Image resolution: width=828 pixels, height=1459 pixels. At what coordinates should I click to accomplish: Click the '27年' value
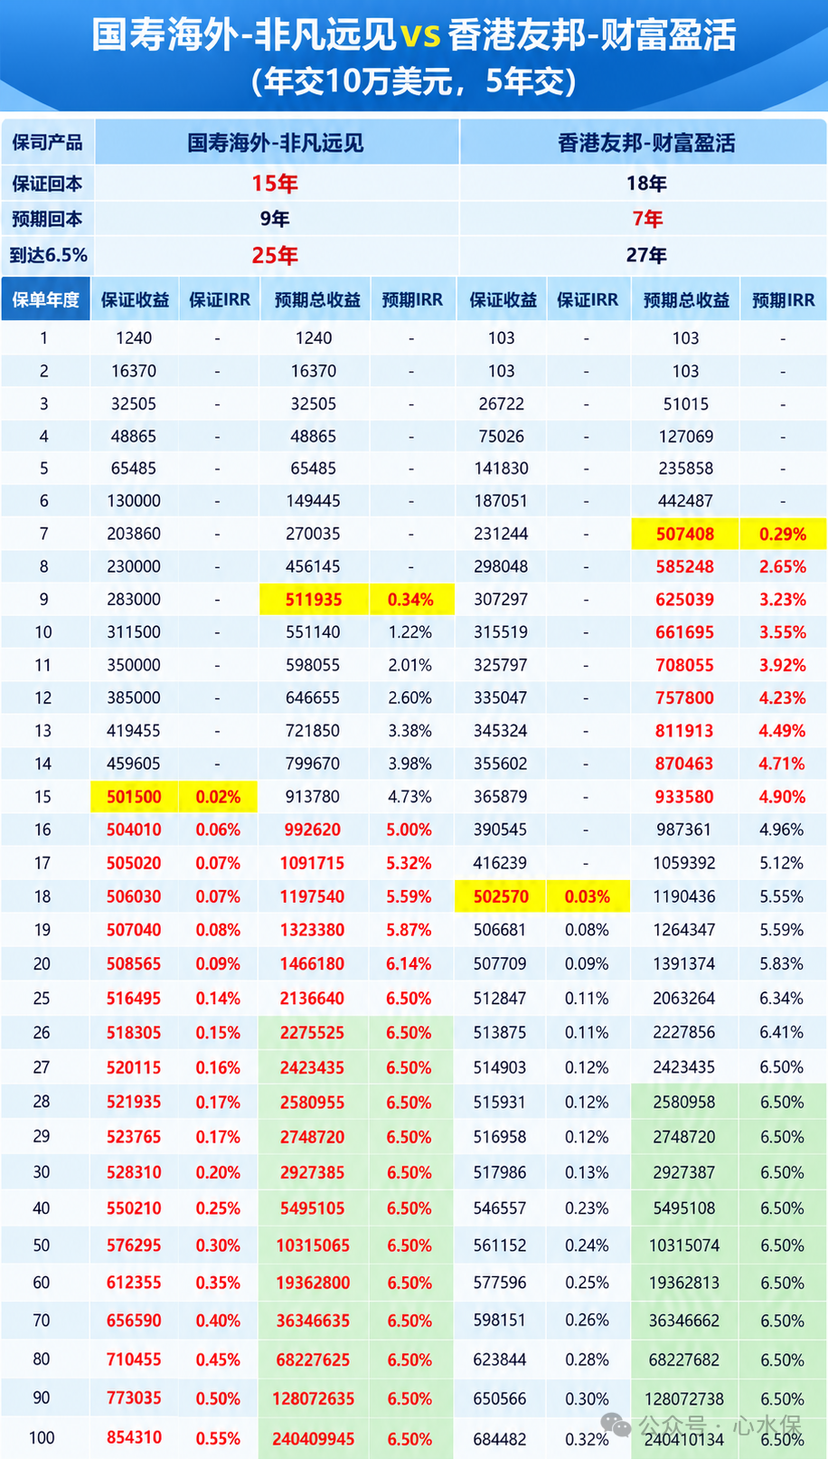point(646,255)
